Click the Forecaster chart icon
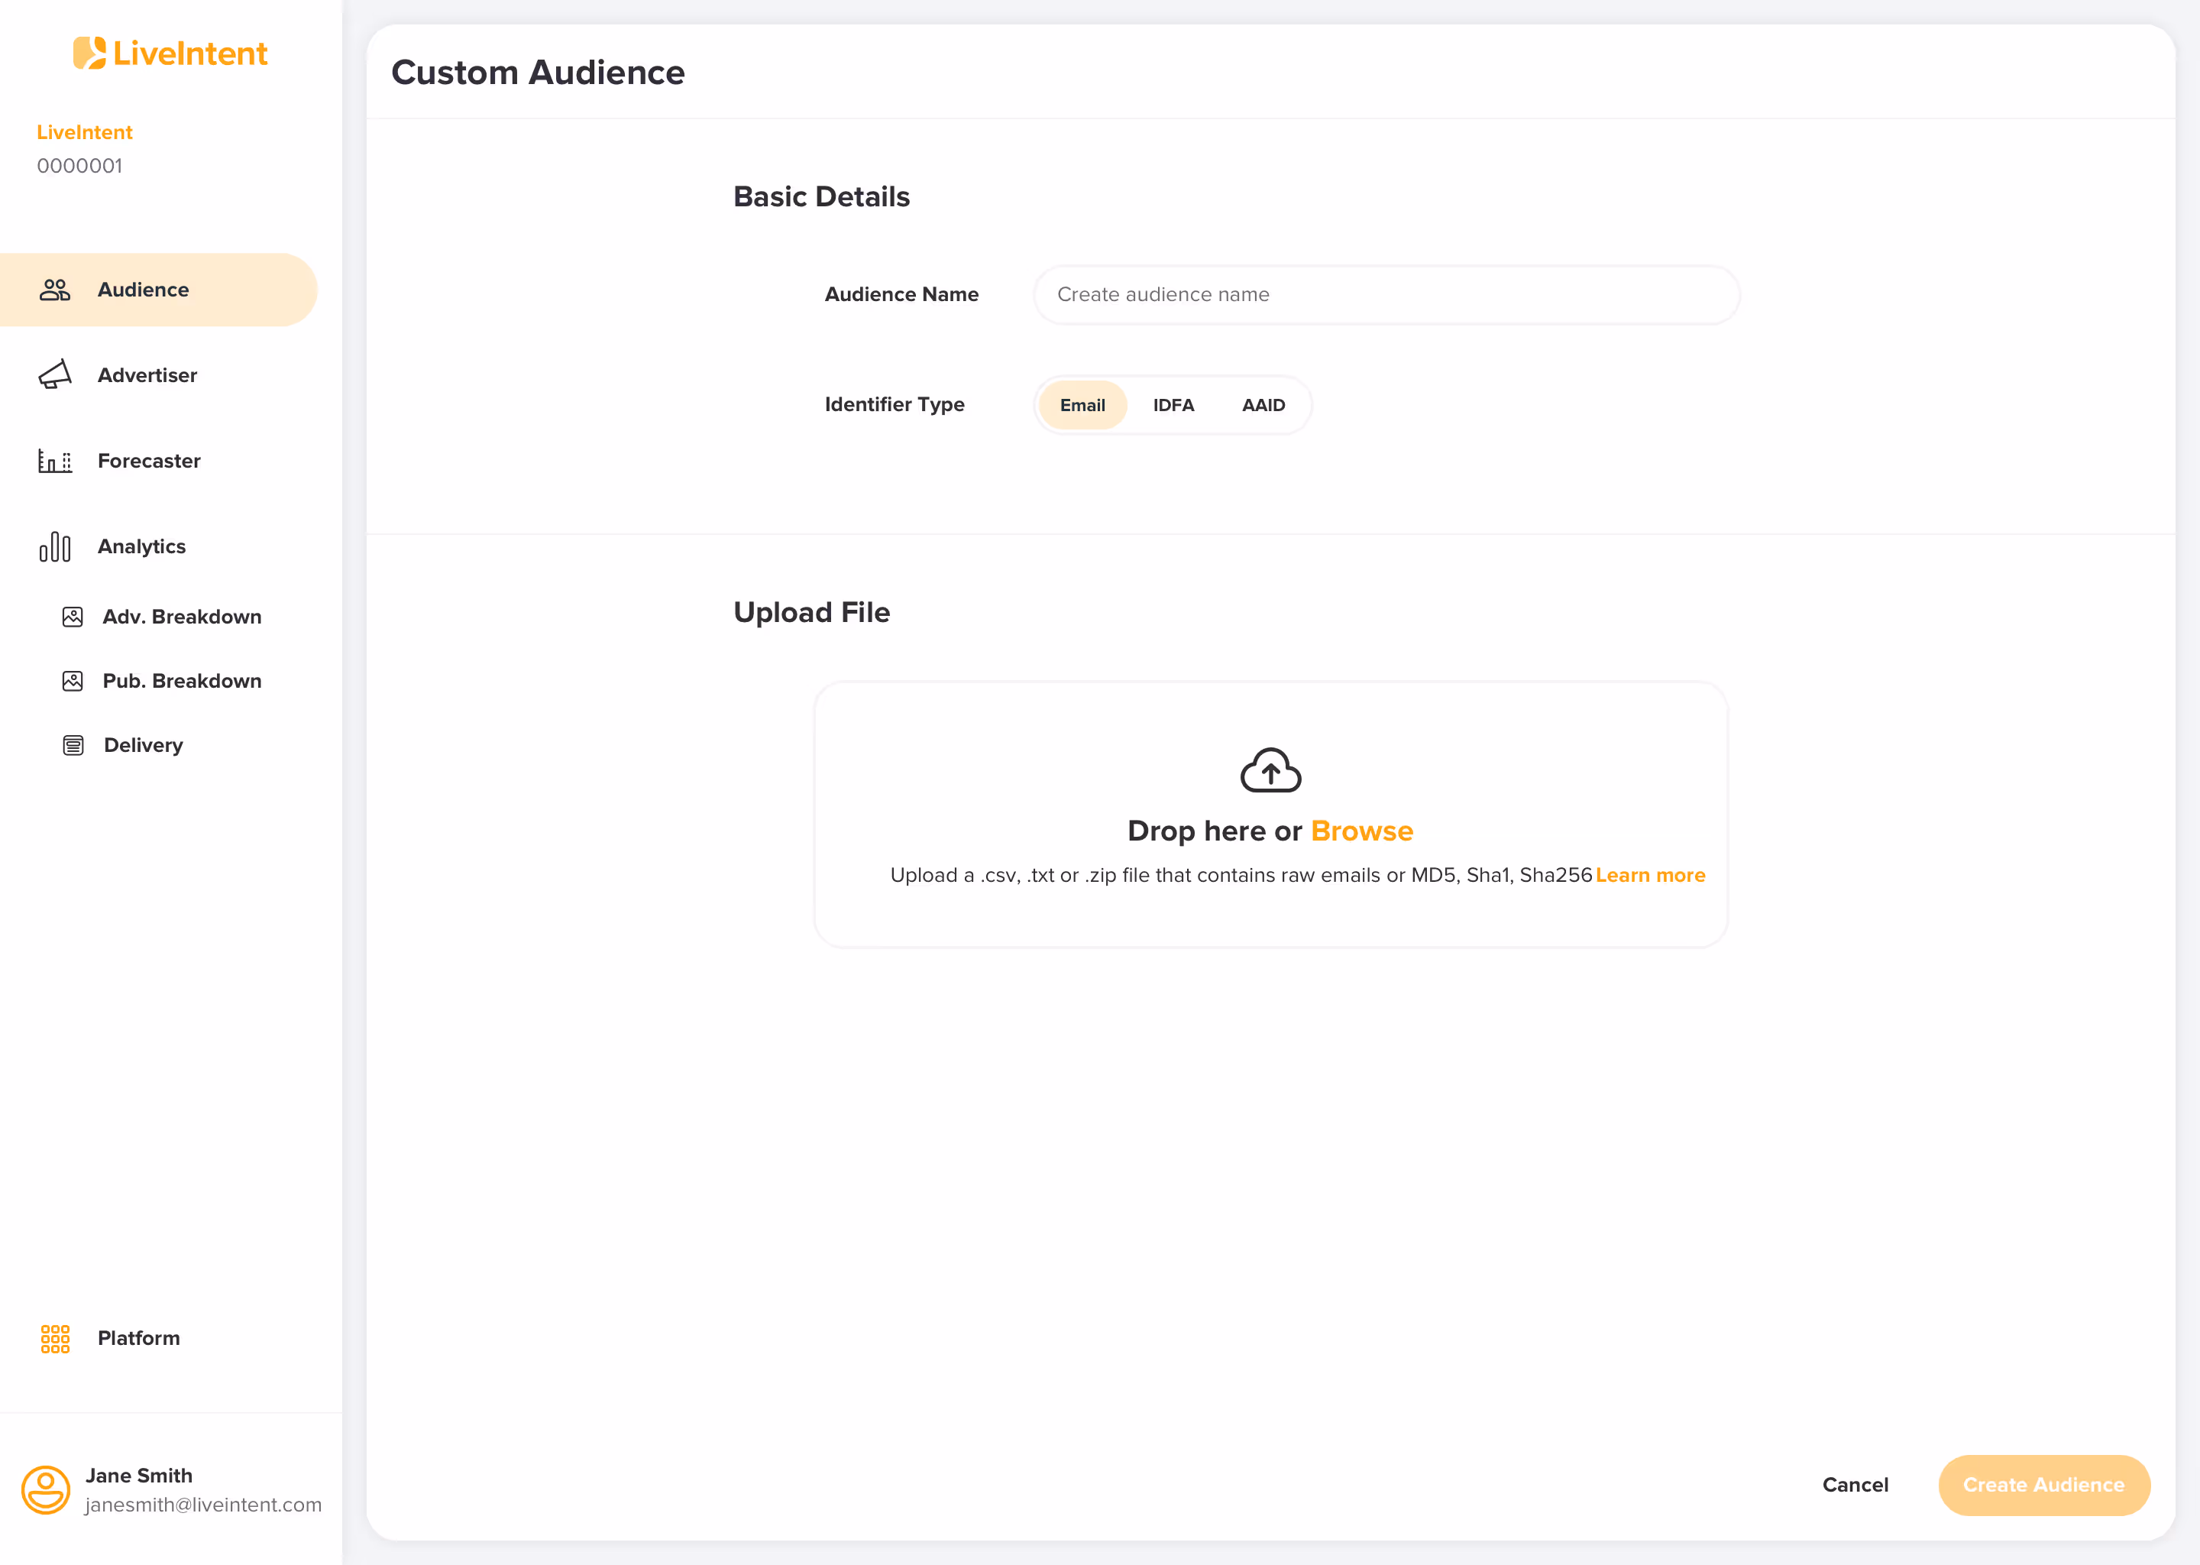Viewport: 2200px width, 1565px height. 55,461
